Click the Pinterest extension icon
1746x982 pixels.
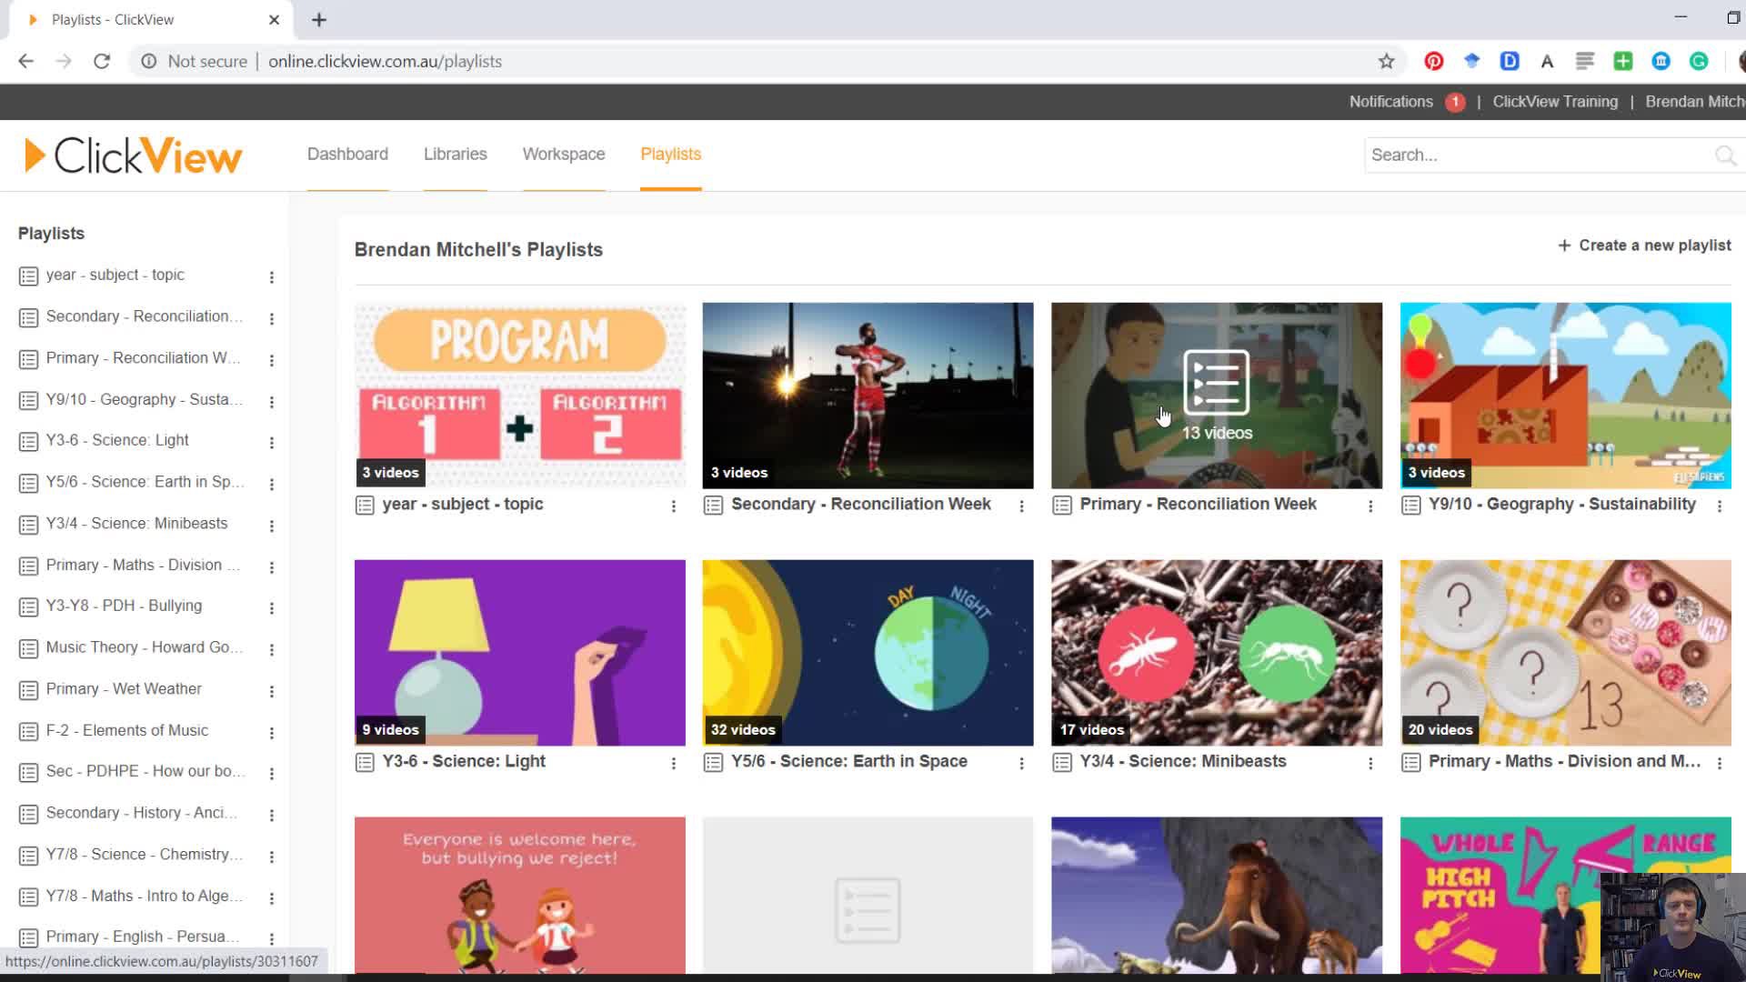(x=1434, y=61)
